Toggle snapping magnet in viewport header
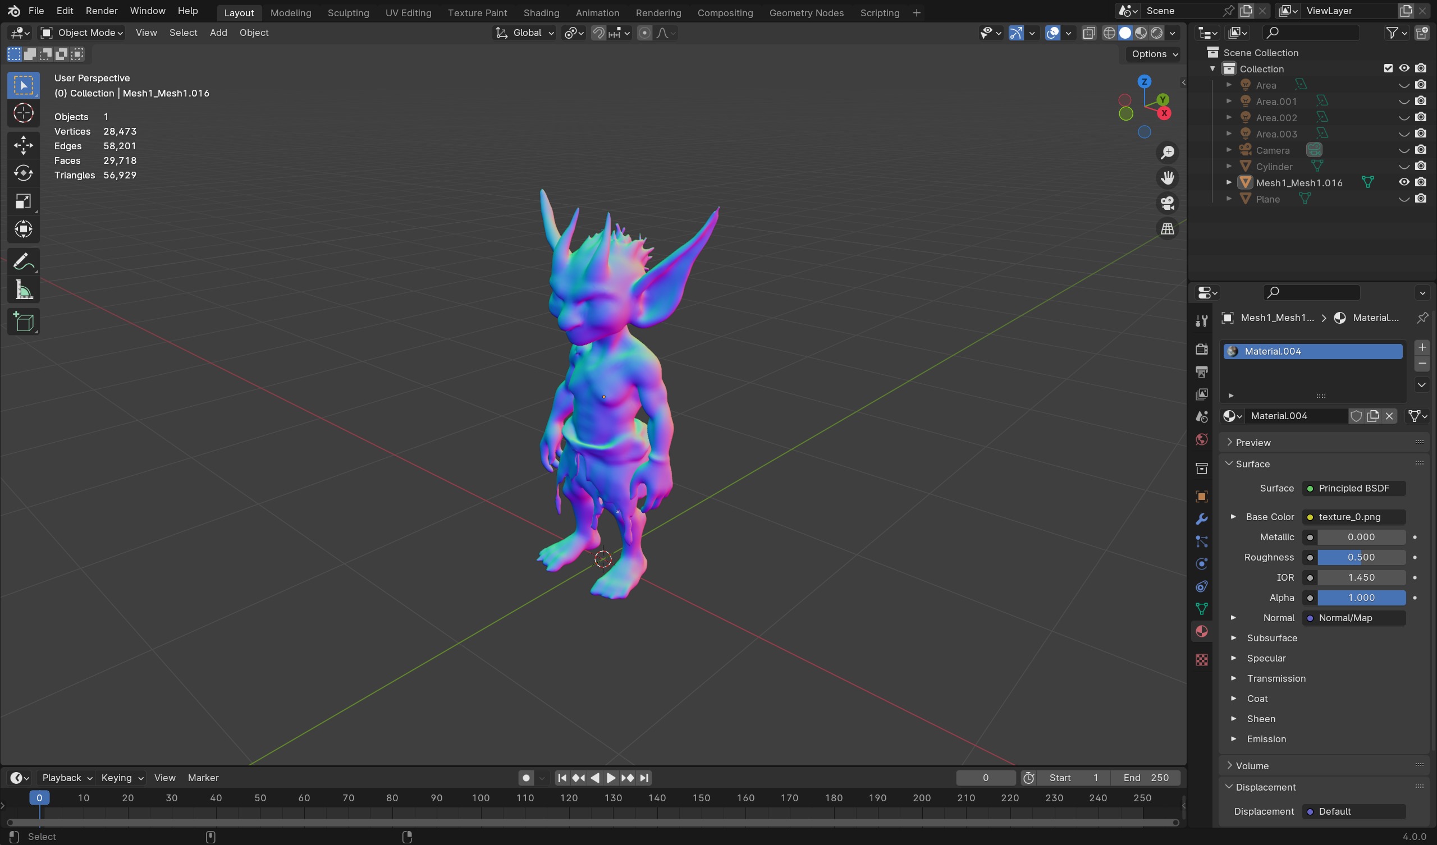1437x845 pixels. 598,33
